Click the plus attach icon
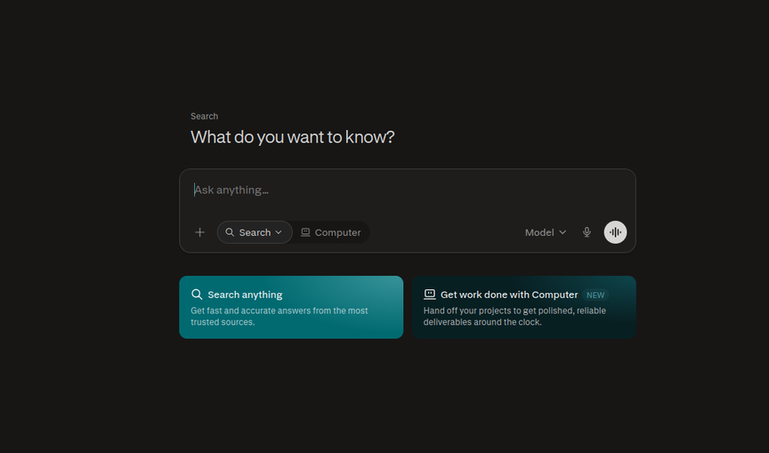The image size is (769, 453). point(199,232)
